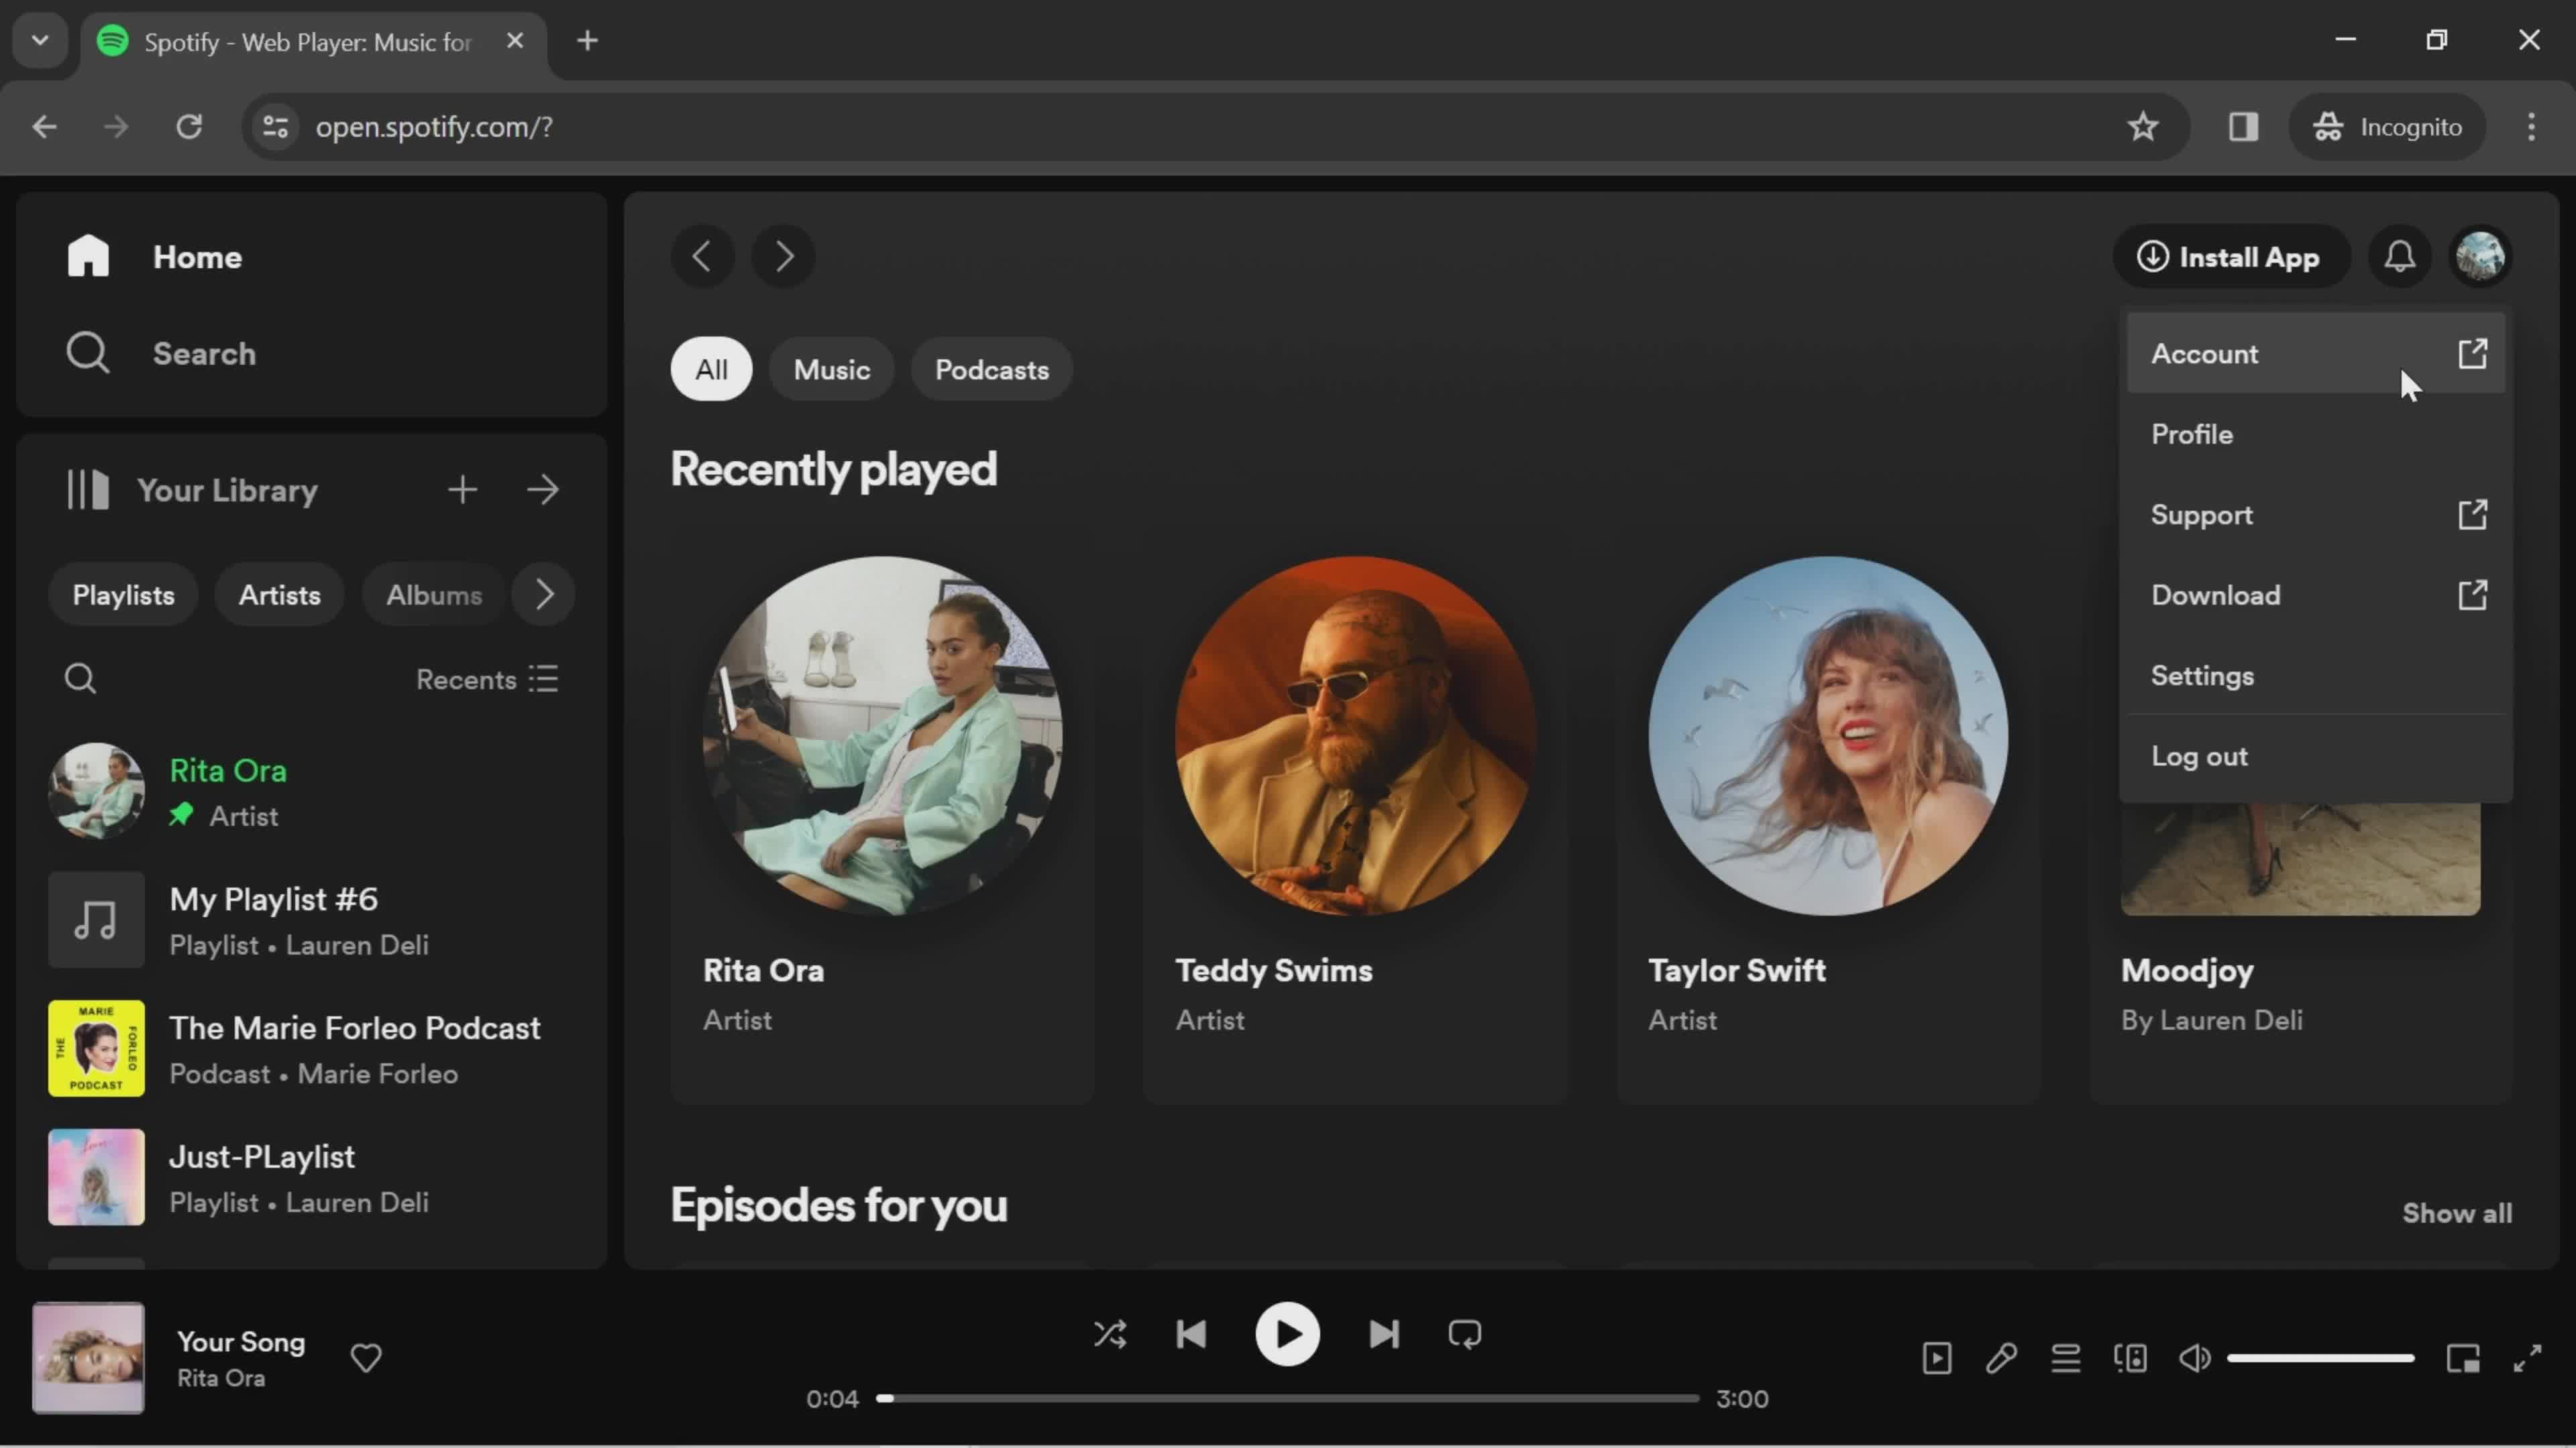This screenshot has width=2576, height=1448.
Task: Open miniplayer icon
Action: tap(2463, 1358)
